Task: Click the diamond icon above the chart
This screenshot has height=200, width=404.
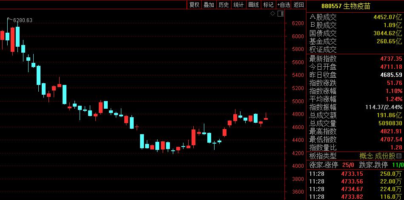Action: 272,14
